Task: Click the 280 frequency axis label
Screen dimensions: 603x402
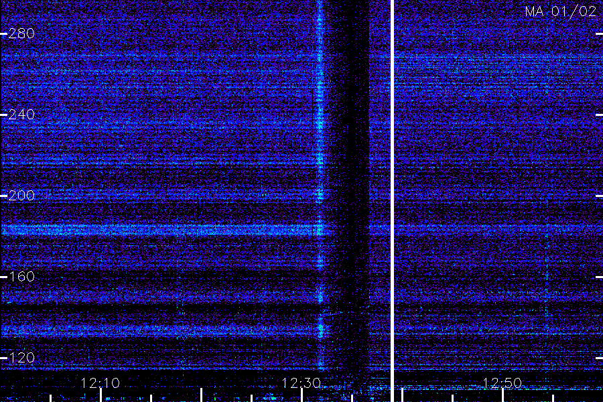Action: point(21,33)
